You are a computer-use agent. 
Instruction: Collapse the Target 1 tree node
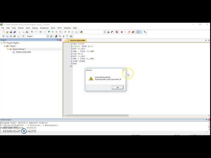click(5, 46)
